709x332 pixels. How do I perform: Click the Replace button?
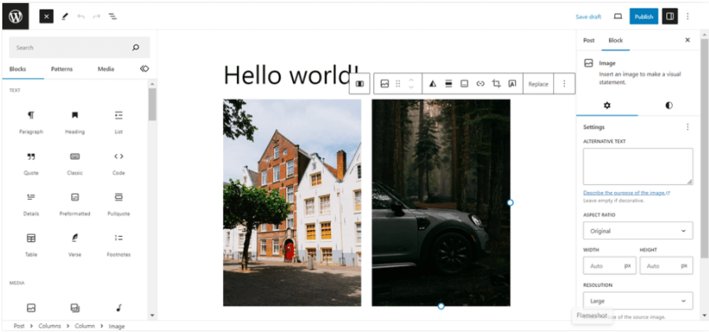pyautogui.click(x=538, y=84)
